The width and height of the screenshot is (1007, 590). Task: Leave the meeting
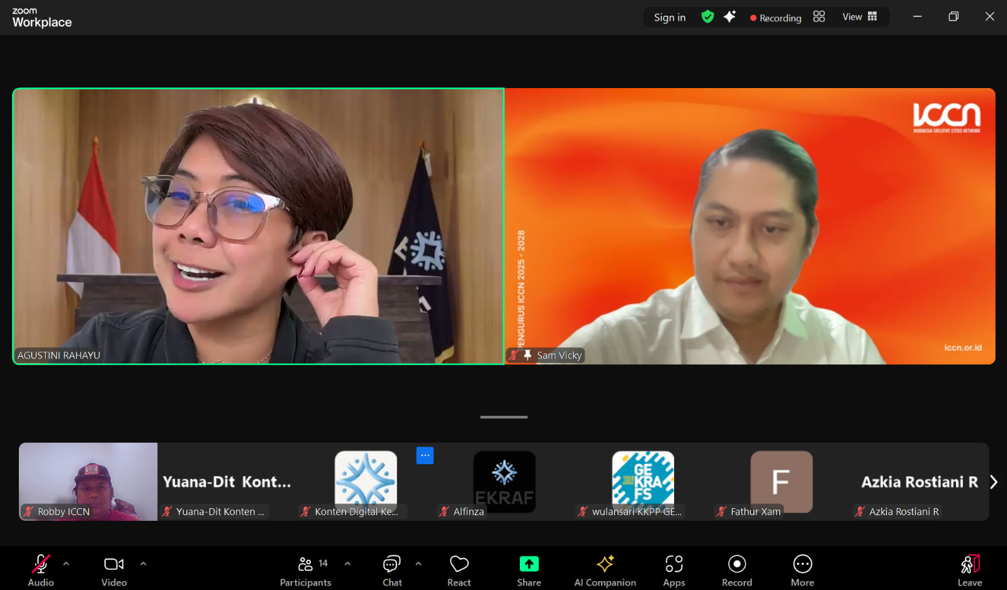tap(970, 571)
